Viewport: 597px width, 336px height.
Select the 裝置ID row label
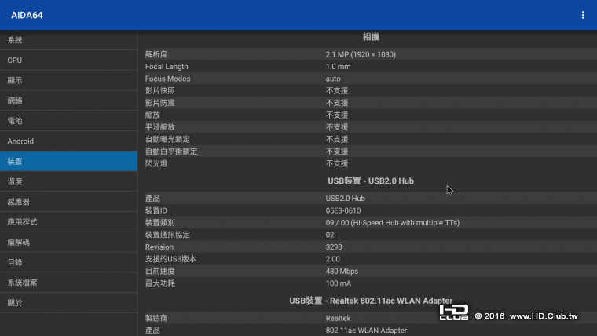tap(156, 210)
